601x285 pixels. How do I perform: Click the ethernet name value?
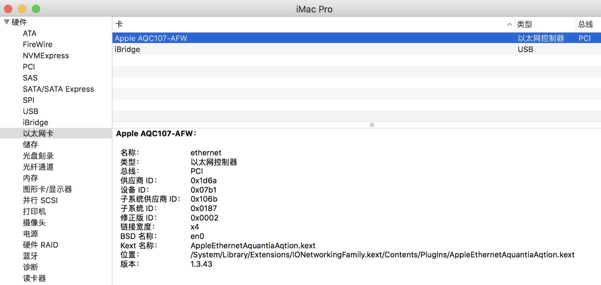[x=206, y=153]
